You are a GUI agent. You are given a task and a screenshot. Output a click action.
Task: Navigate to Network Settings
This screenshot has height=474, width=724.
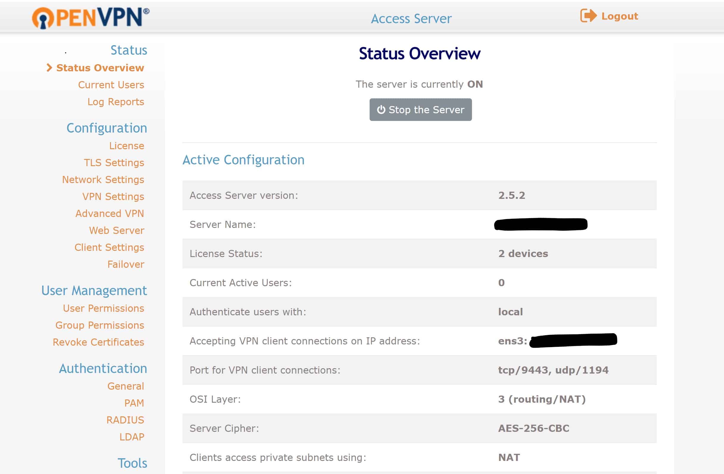tap(103, 179)
